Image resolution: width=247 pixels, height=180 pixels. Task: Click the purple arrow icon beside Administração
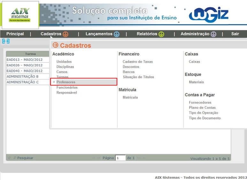tap(213, 34)
